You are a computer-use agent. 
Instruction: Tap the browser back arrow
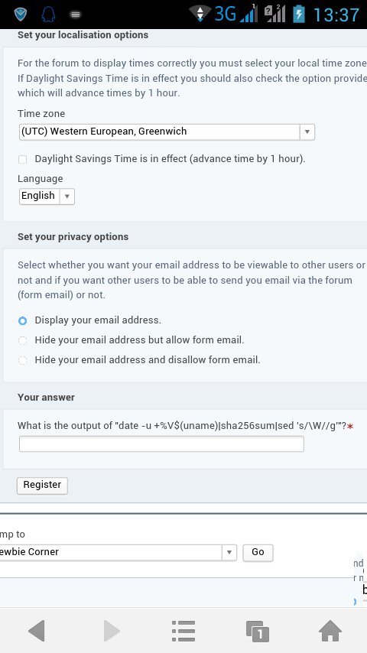(x=37, y=631)
